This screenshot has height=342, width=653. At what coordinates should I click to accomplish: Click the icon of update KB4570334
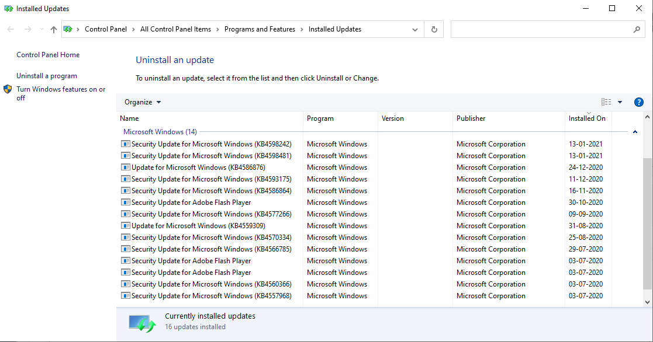coord(125,237)
